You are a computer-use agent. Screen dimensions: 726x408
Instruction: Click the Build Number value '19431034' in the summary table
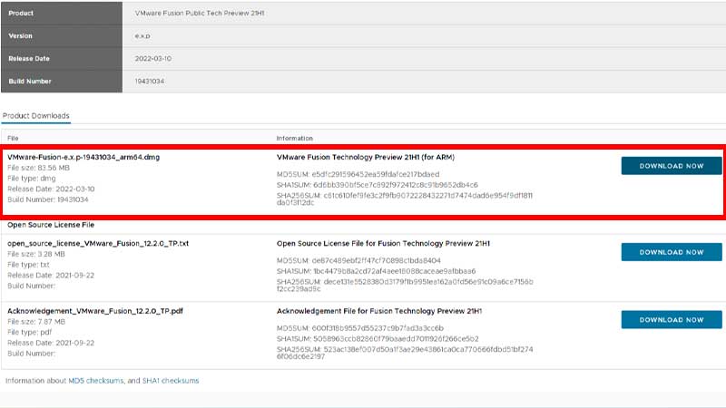point(150,82)
